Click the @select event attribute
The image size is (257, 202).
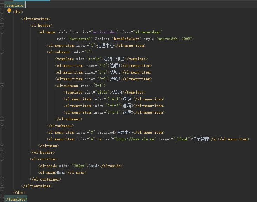point(102,39)
